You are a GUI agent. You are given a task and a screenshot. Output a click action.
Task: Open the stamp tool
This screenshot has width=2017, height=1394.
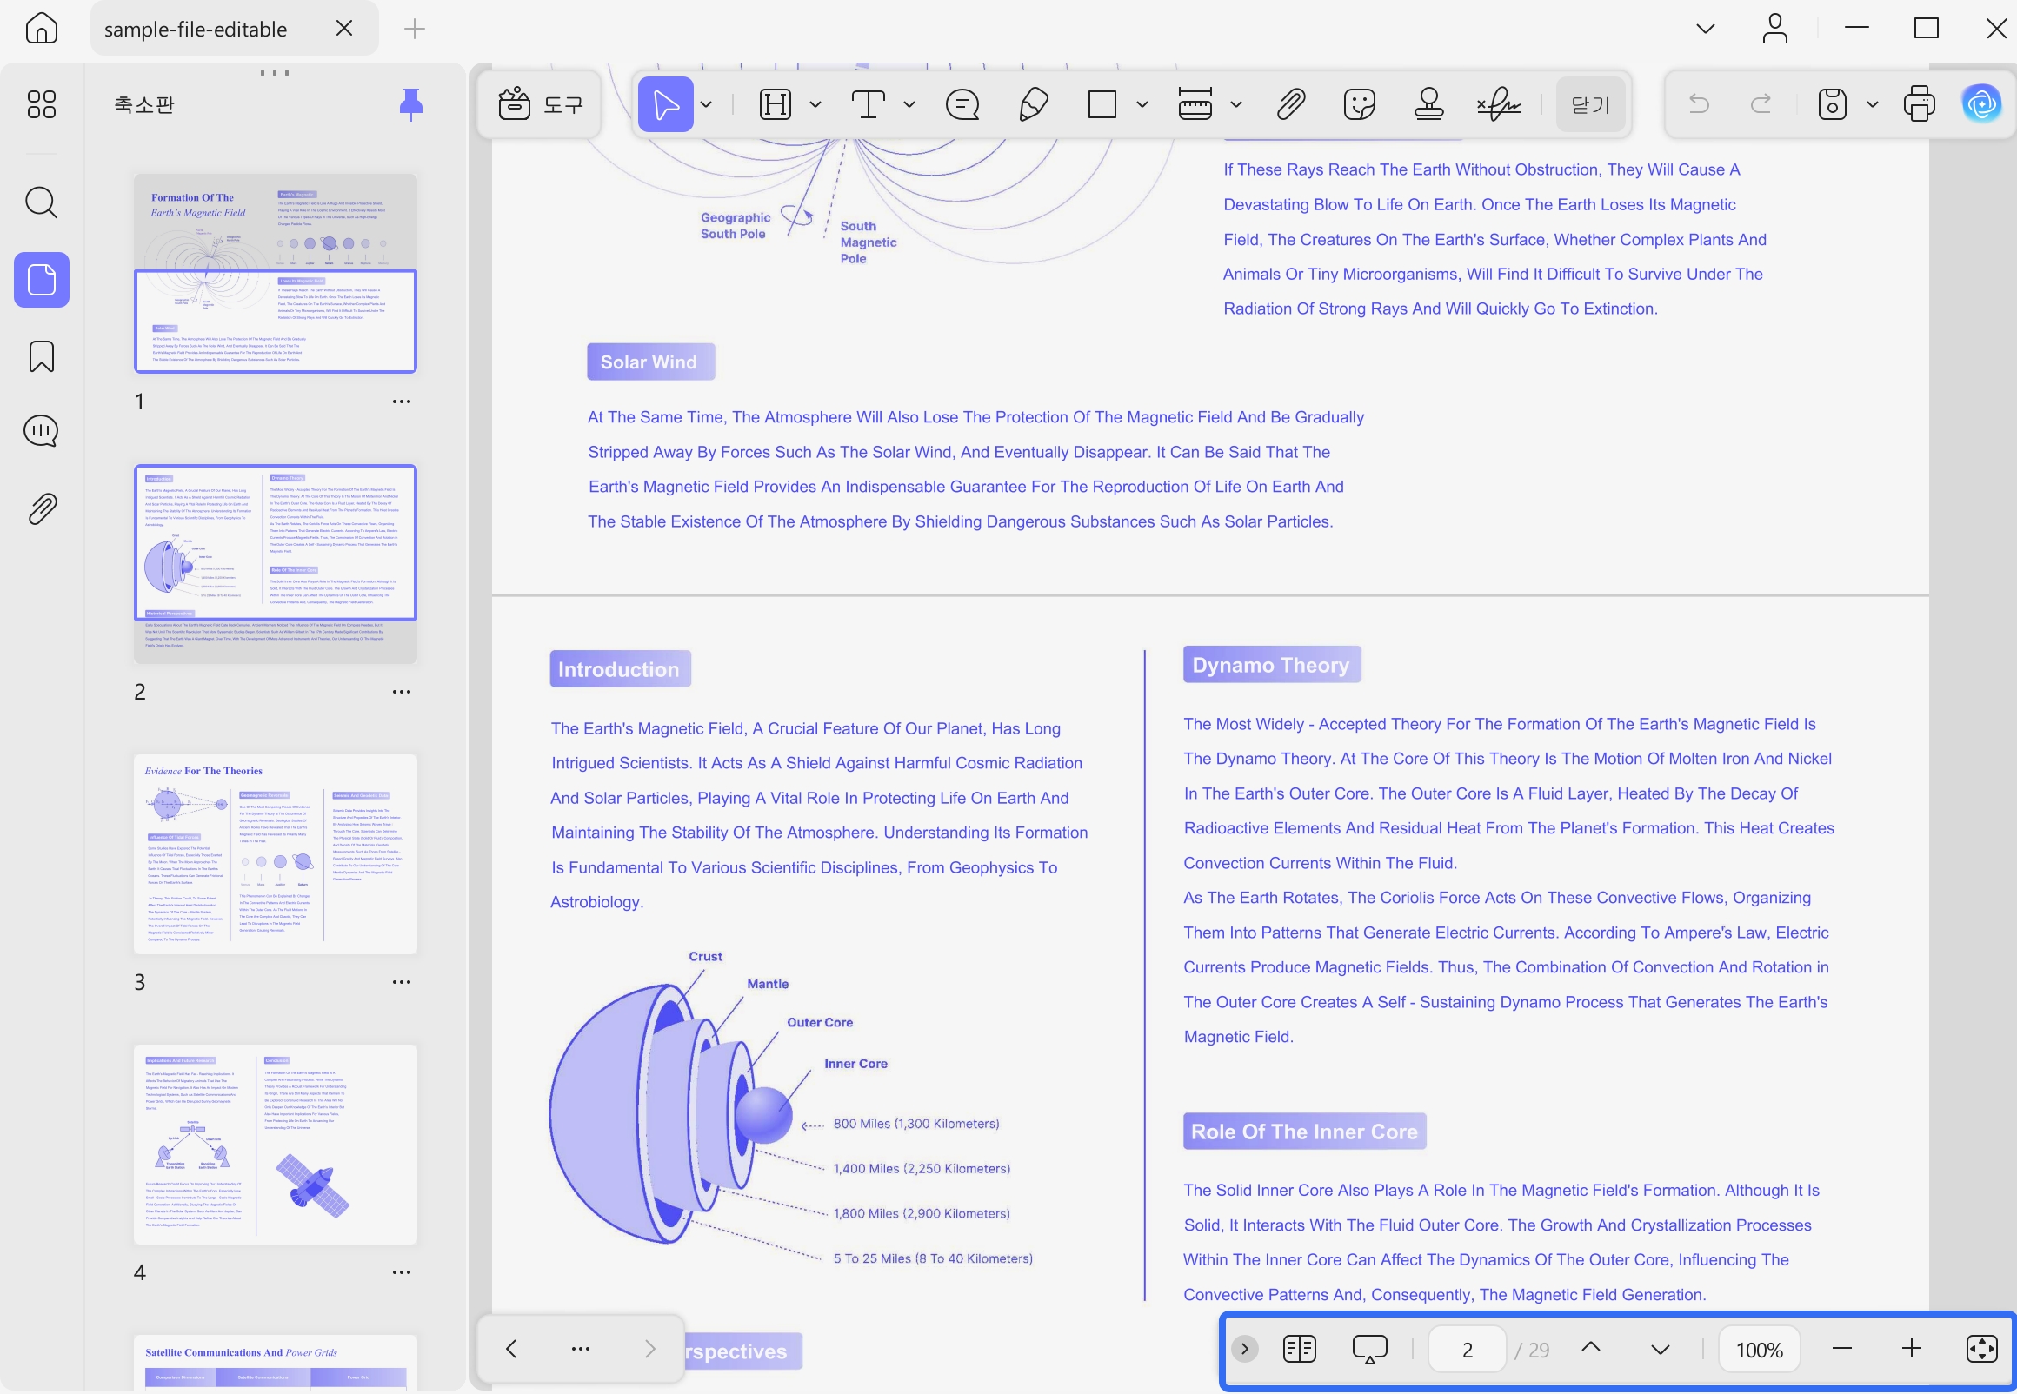click(1428, 105)
